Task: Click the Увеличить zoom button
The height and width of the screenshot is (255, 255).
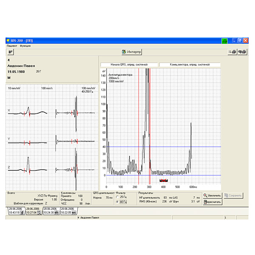Action: tap(212, 195)
